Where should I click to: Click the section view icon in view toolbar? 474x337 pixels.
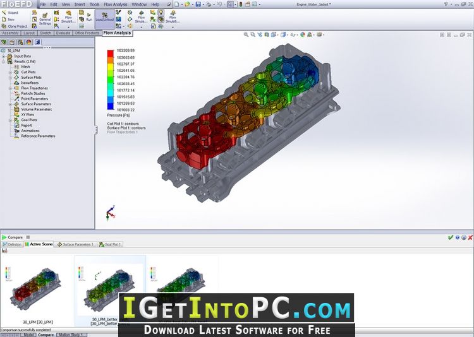point(266,35)
